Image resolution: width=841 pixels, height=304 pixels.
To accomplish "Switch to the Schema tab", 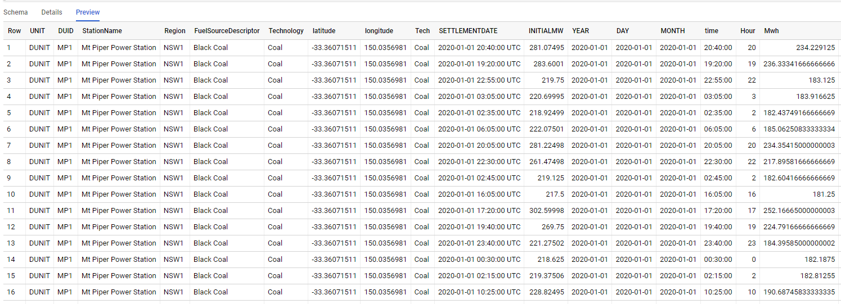I will pyautogui.click(x=16, y=12).
